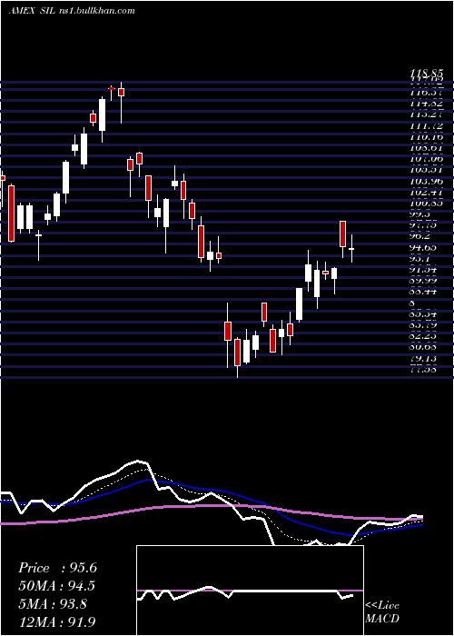This screenshot has width=454, height=636.
Task: Click the AMEX SIL ticker label
Action: point(32,11)
